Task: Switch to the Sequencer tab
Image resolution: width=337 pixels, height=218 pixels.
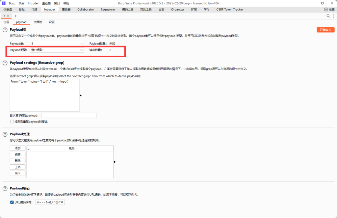Action: click(108, 10)
